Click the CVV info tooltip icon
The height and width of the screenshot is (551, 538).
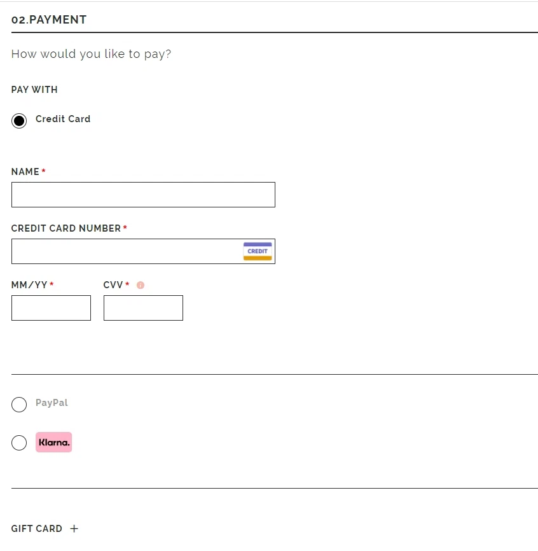pos(141,285)
